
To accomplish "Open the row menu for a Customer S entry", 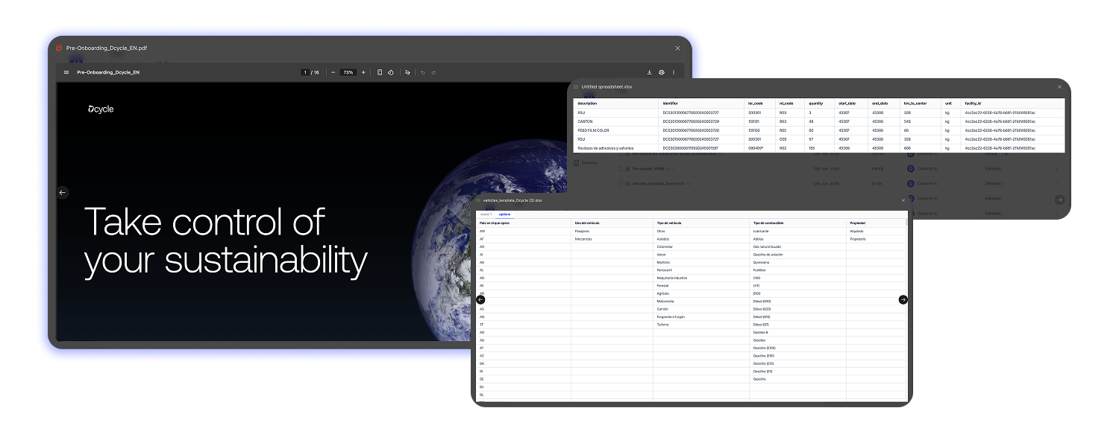I will (1057, 169).
